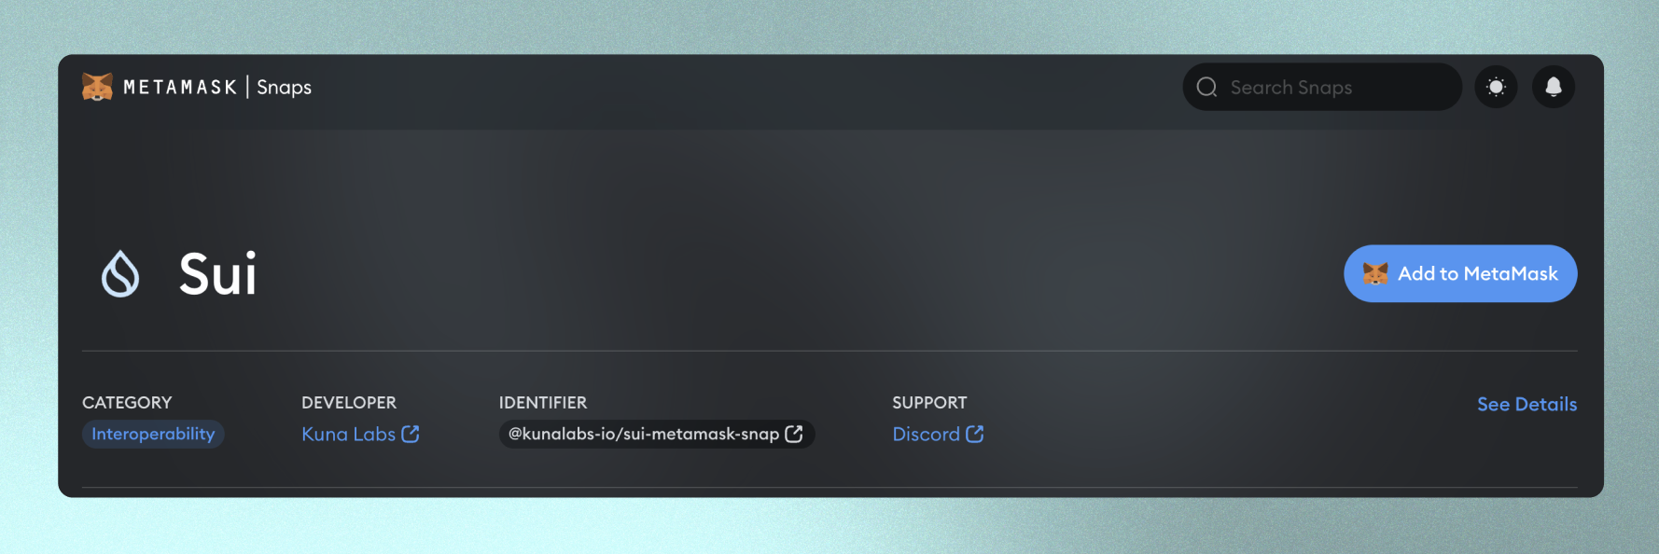Click the METAMASK wordmark text
This screenshot has width=1659, height=554.
tap(180, 87)
